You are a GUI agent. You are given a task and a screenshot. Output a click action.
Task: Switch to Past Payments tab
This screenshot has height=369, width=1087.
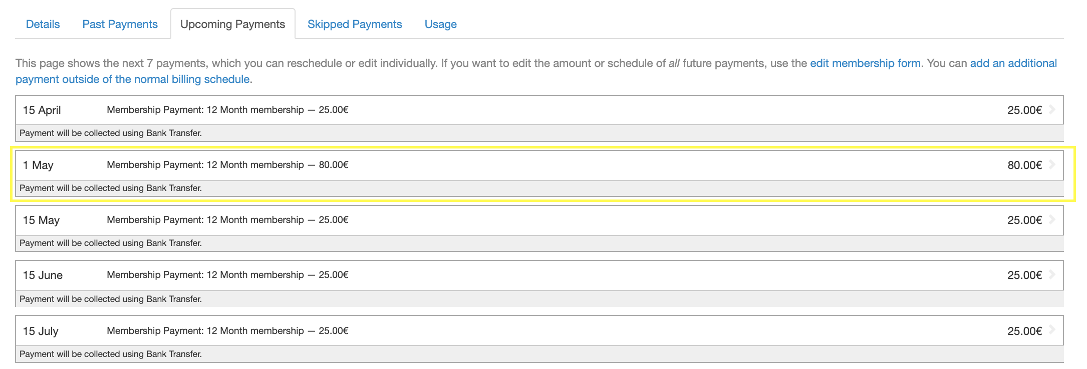[120, 24]
